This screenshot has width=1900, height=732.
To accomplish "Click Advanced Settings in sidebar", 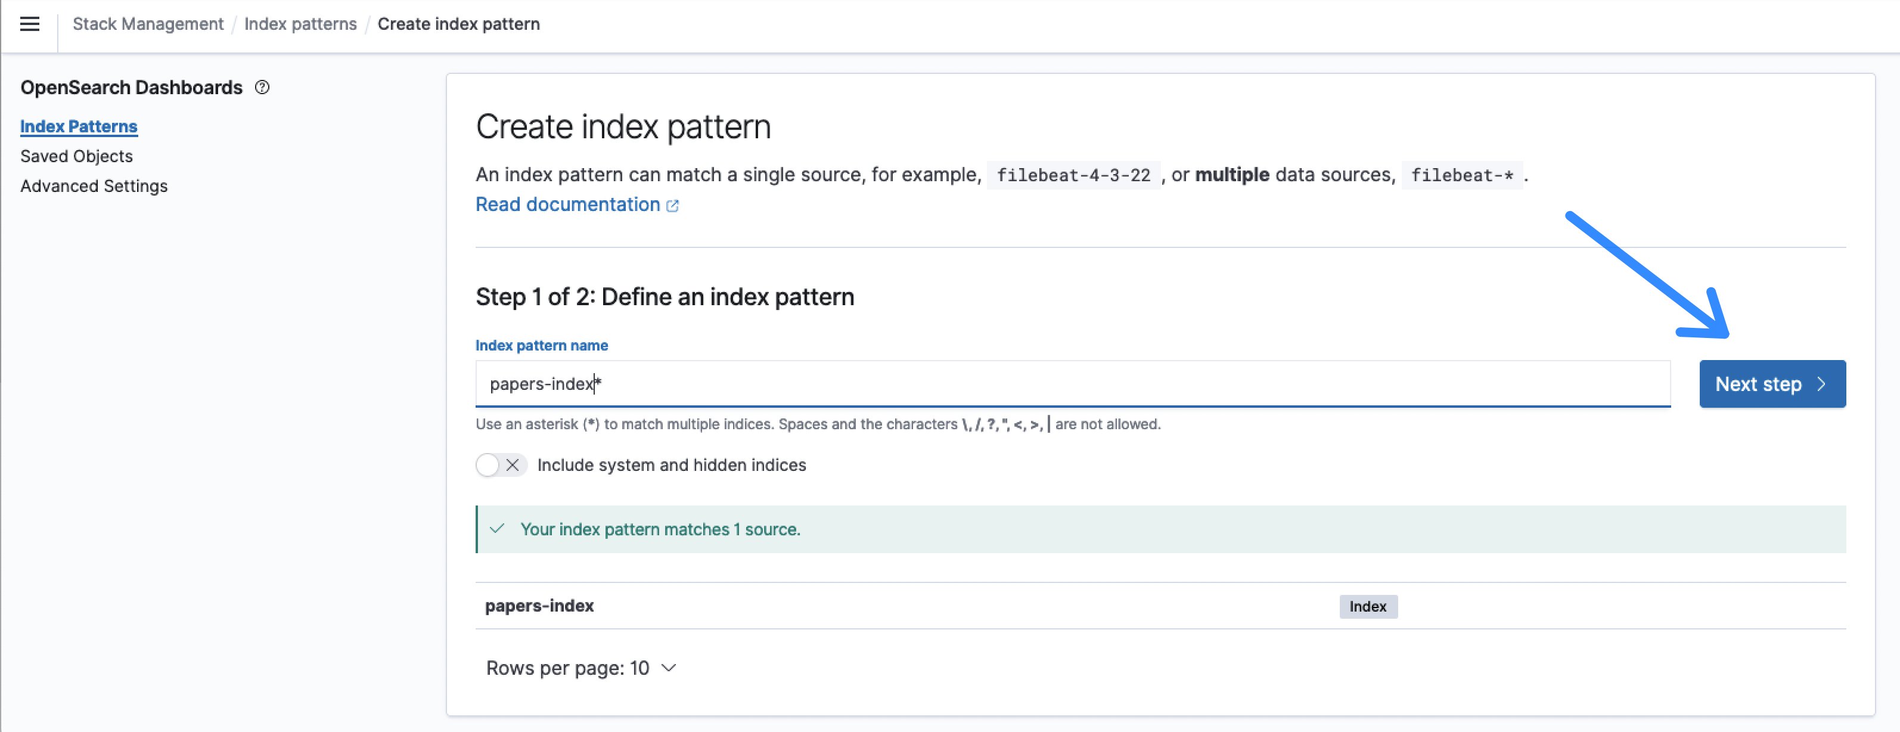I will point(94,185).
